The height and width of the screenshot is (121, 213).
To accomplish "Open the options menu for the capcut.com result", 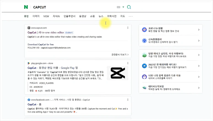I will click(x=128, y=28).
